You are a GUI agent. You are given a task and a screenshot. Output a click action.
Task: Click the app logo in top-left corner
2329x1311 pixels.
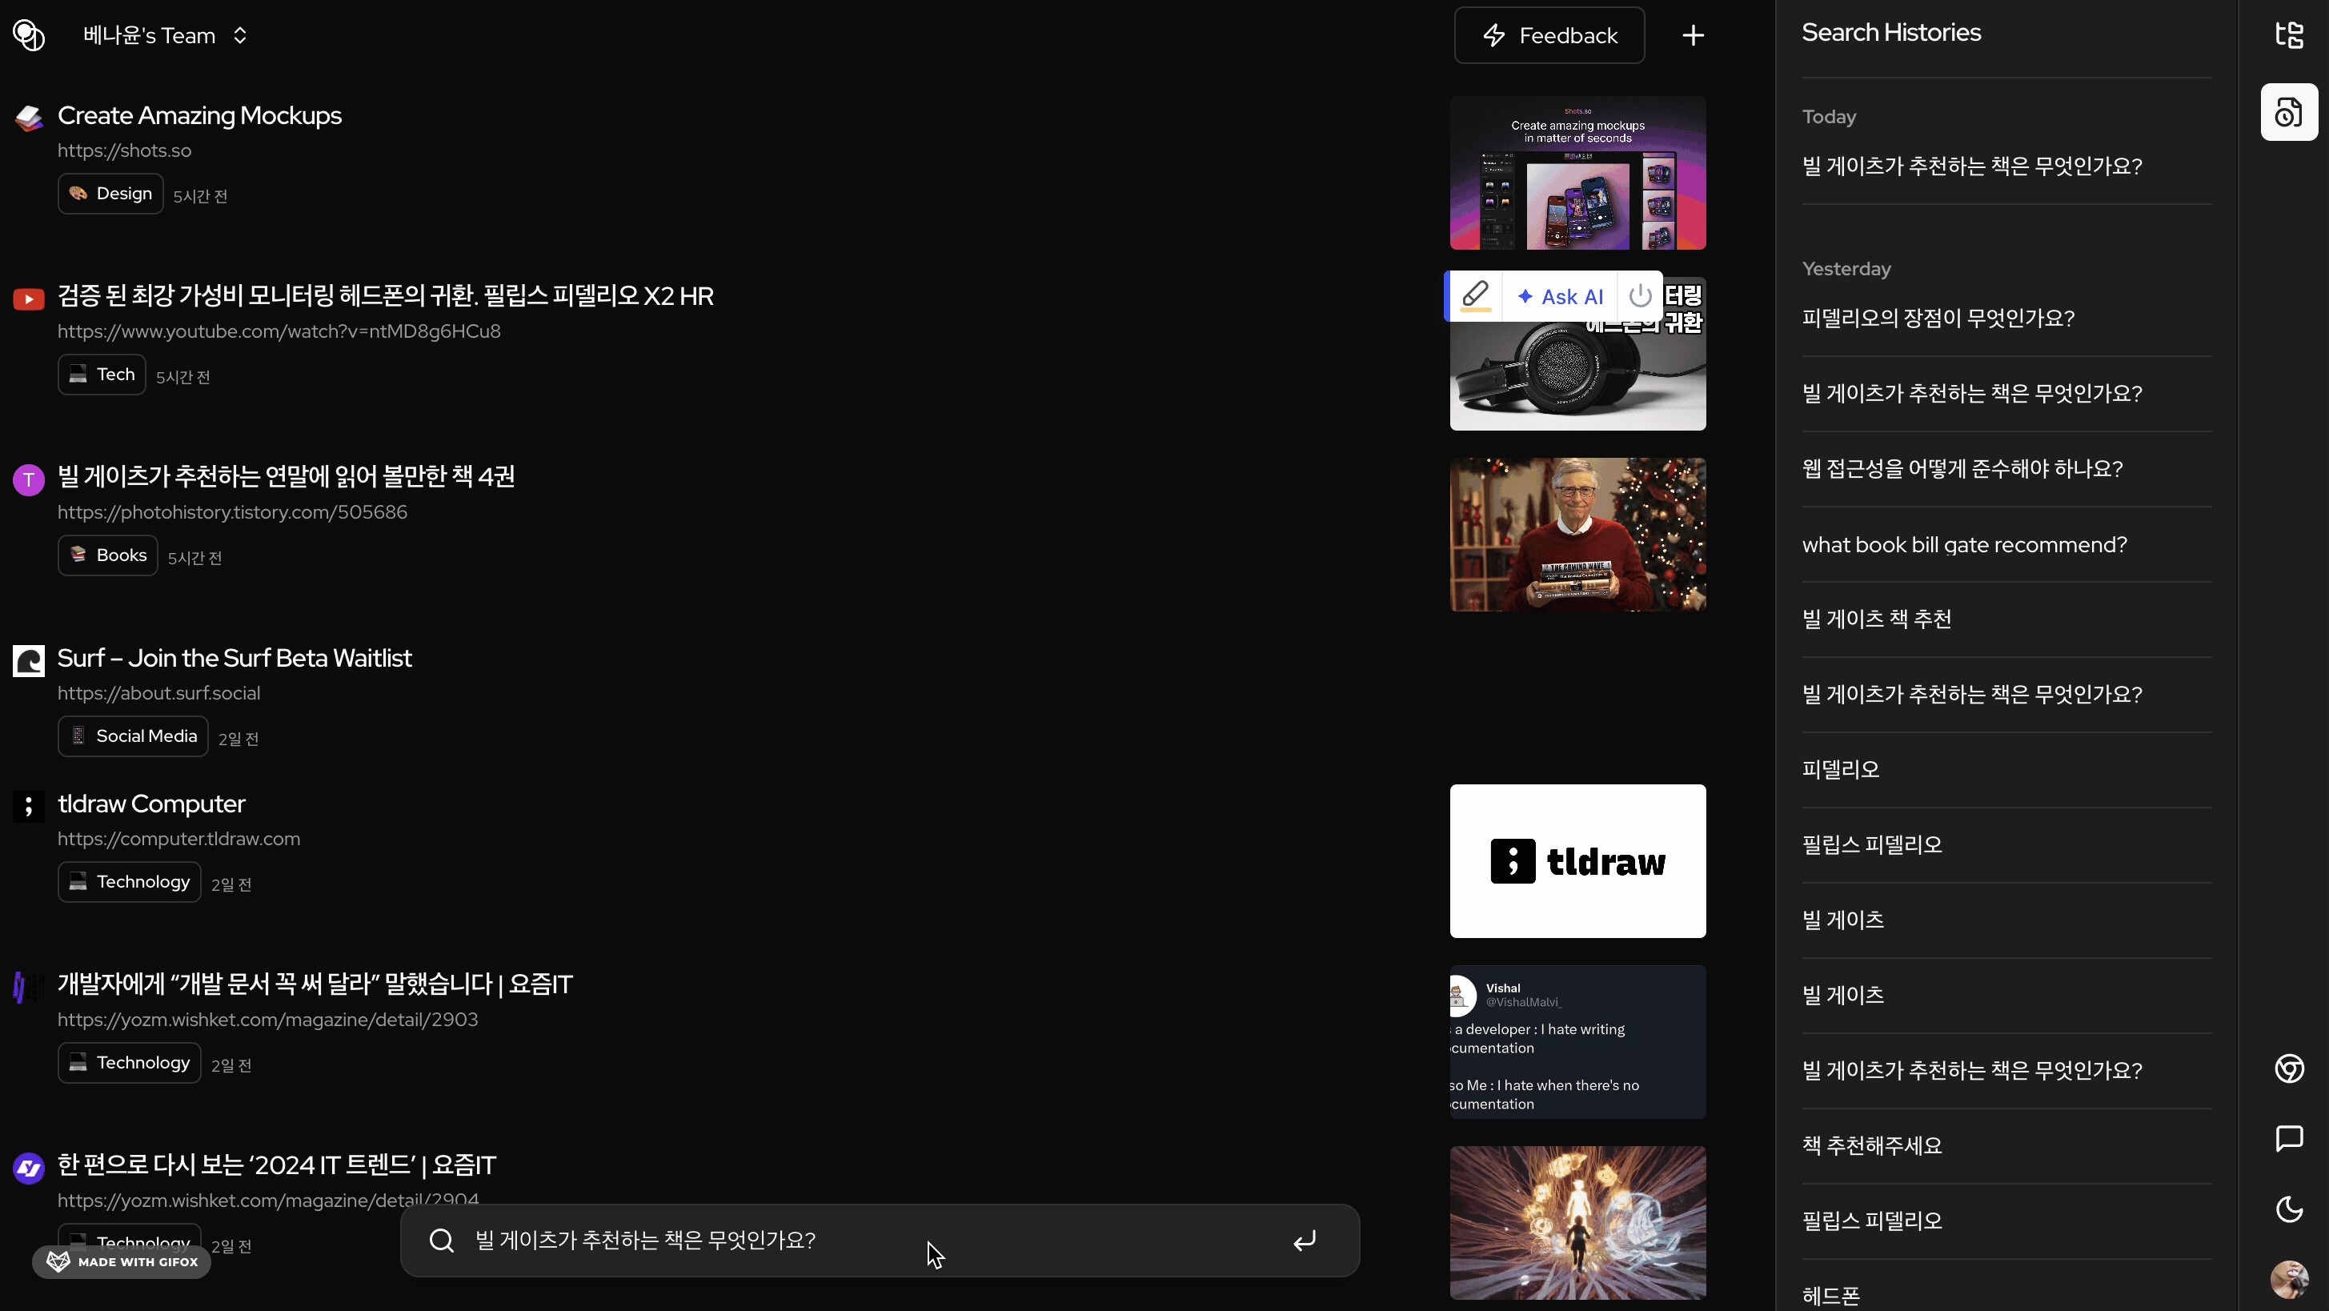click(29, 35)
